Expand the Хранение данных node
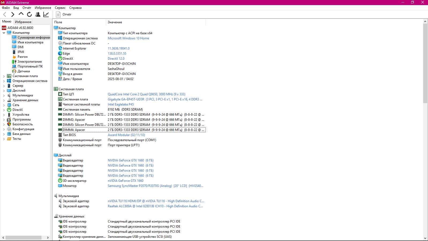This screenshot has width=428, height=241. click(4, 100)
